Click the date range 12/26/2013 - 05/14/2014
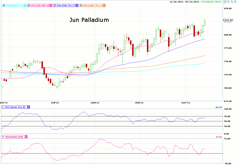This screenshot has height=165, width=238. [185, 2]
